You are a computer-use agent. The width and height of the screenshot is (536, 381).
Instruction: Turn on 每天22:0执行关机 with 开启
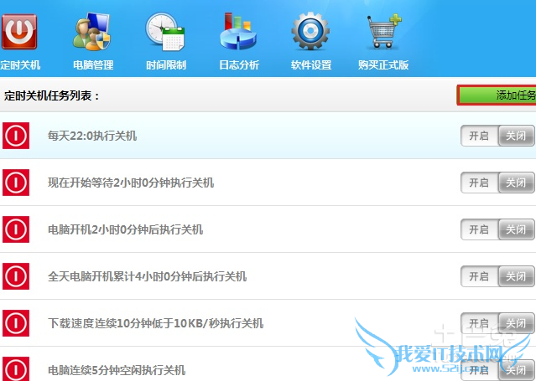click(479, 136)
